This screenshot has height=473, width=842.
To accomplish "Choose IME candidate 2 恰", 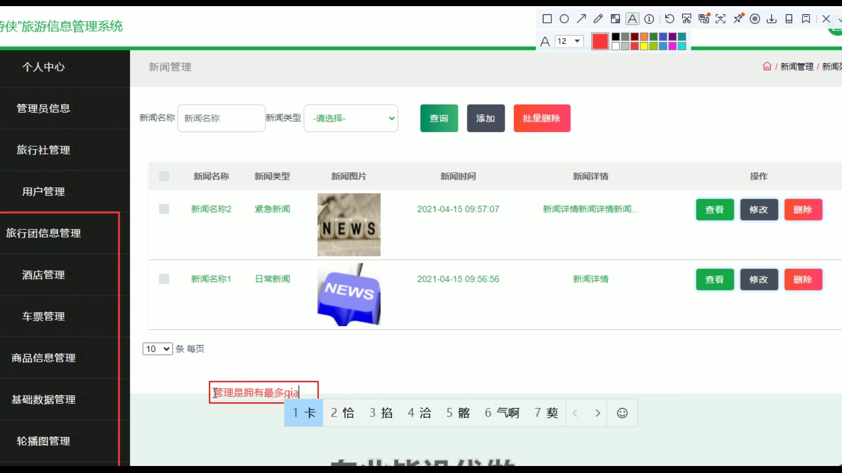I will [x=343, y=413].
